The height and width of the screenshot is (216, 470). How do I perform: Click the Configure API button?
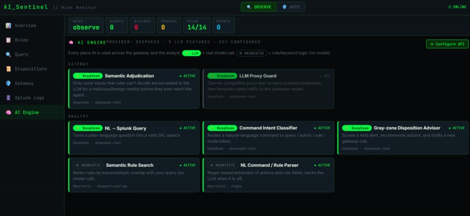pos(447,44)
